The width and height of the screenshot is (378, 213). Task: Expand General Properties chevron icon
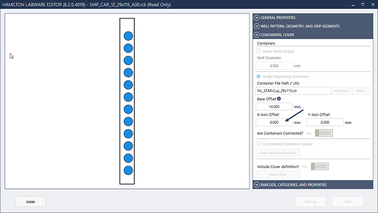pos(256,18)
